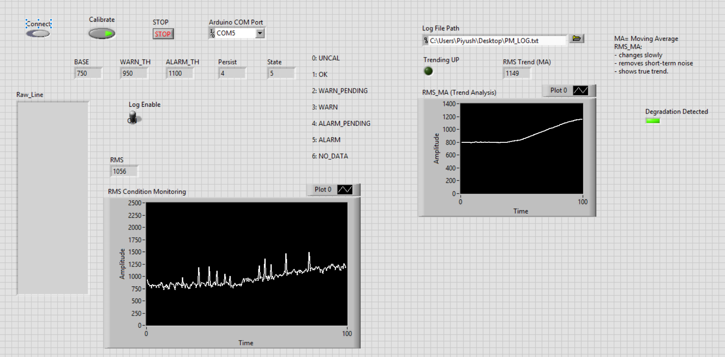
Task: Click the RMS Trend (MA) field showing 1149
Action: point(517,73)
